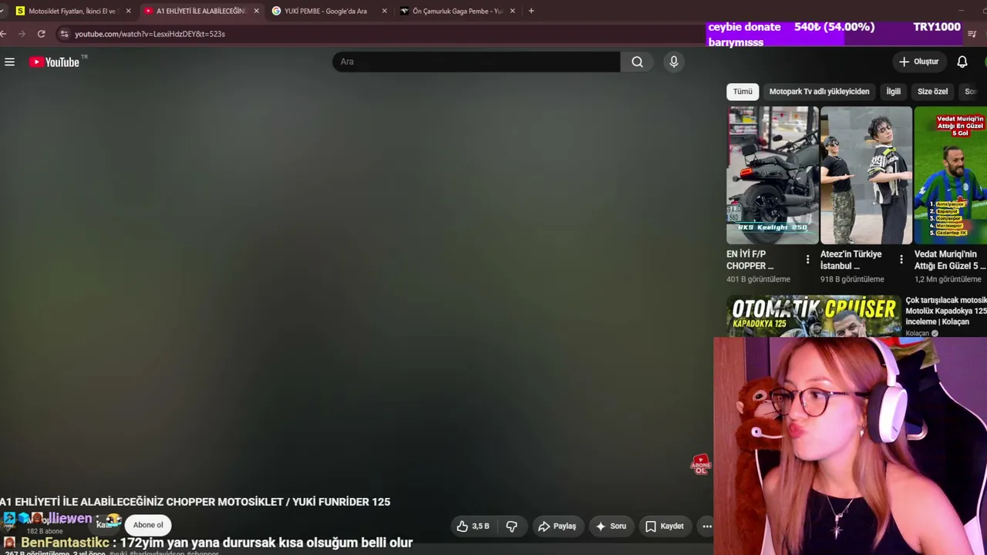Open Ateez'in Türkiye İstanbul short title

851,260
